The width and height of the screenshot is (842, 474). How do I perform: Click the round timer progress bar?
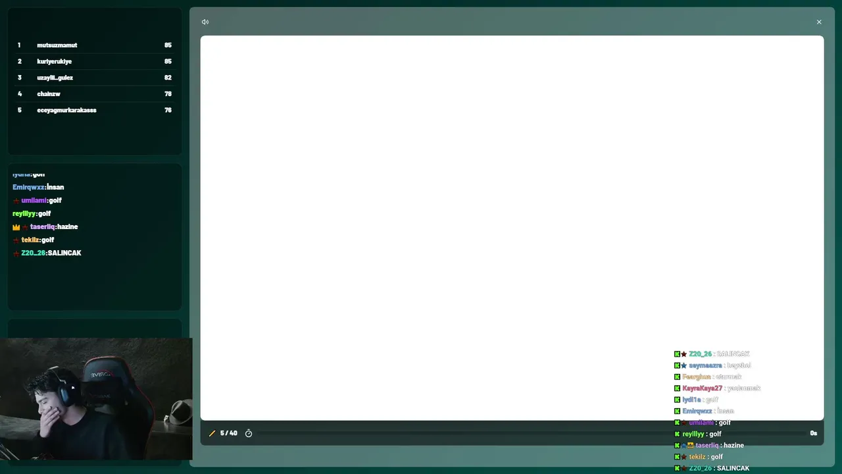click(532, 433)
